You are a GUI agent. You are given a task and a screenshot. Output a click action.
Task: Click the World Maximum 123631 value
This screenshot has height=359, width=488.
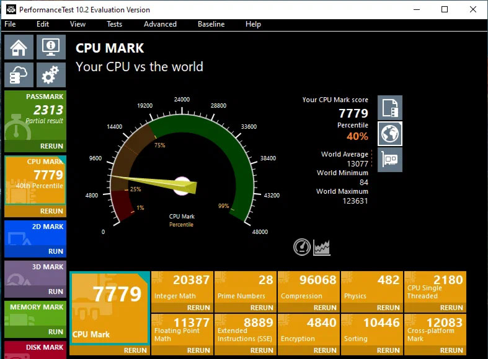(355, 201)
